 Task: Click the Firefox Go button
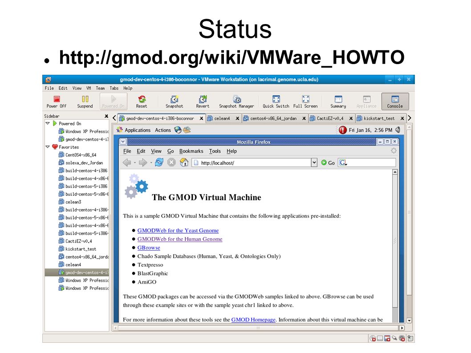point(328,162)
